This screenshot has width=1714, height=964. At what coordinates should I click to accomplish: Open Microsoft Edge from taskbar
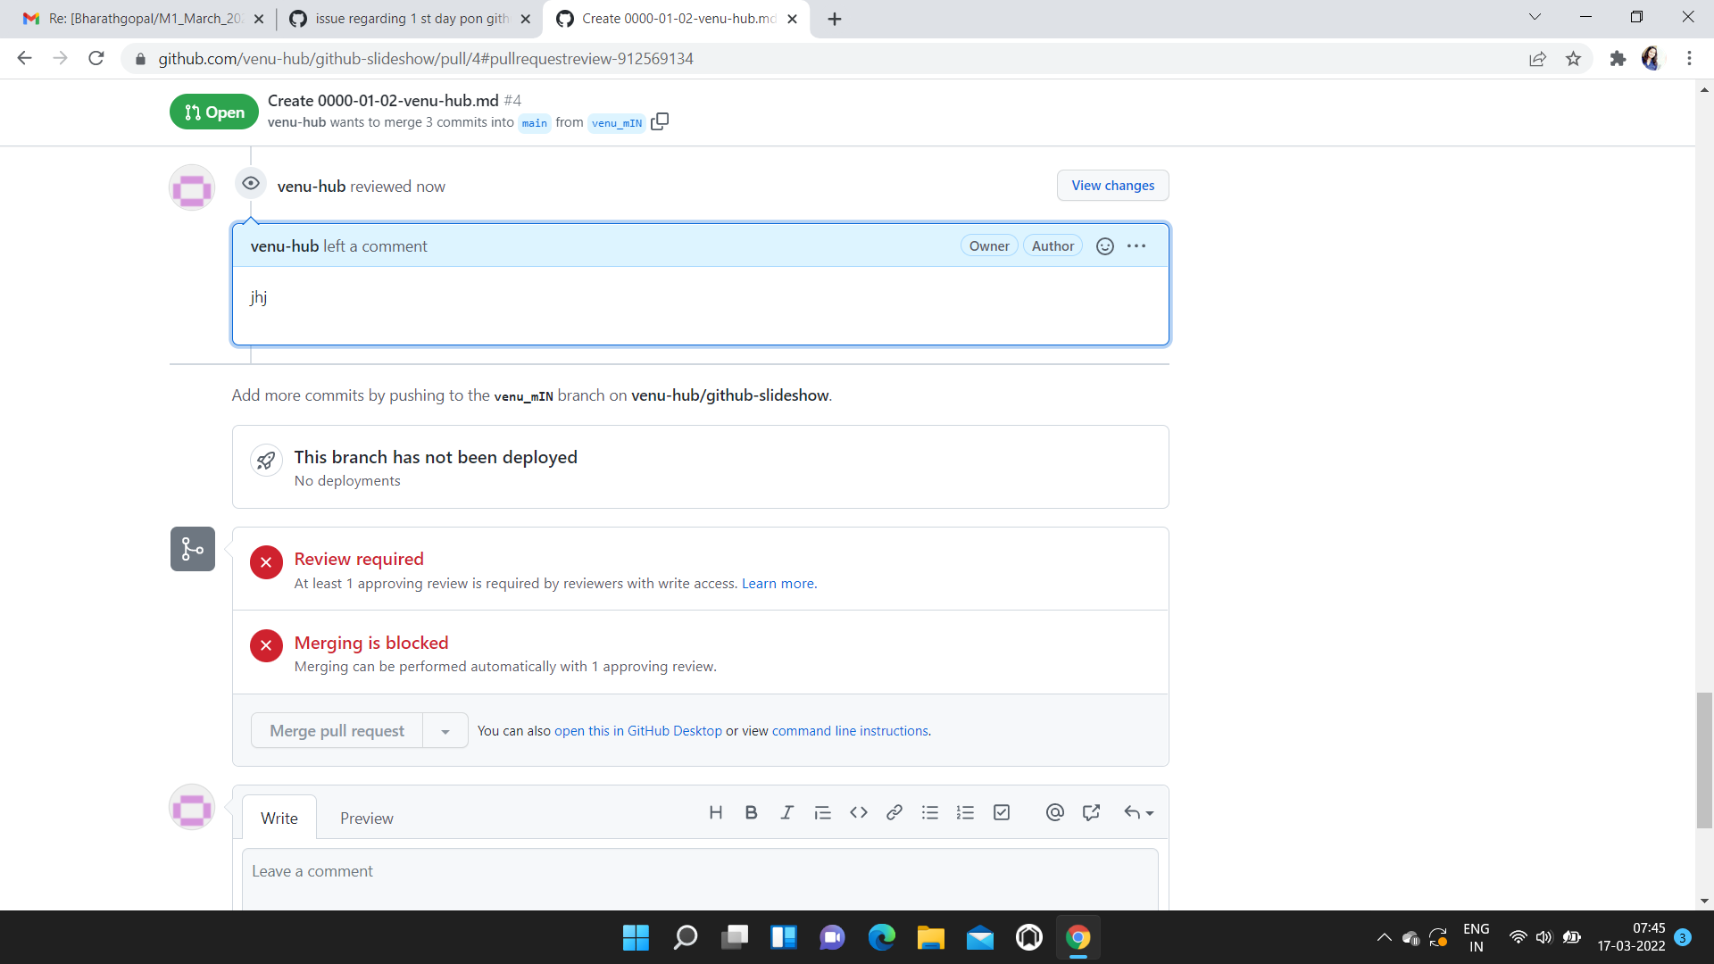pos(881,937)
